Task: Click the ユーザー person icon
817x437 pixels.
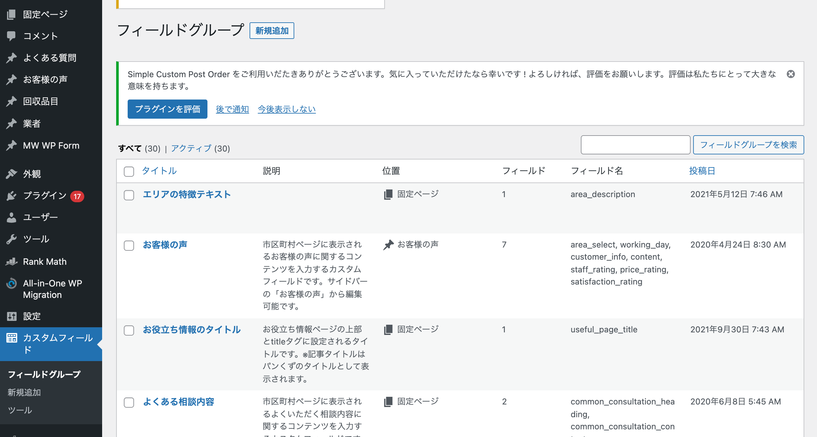Action: [11, 217]
